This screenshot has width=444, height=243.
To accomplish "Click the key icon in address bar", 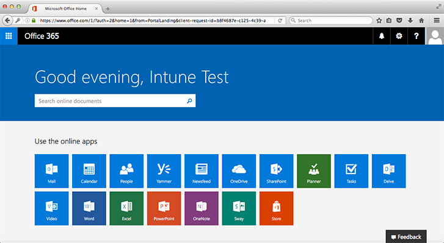I will pyautogui.click(x=18, y=20).
